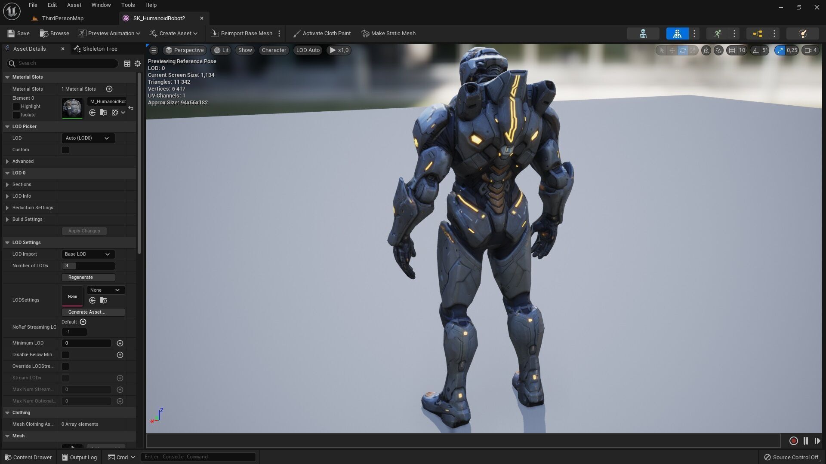The height and width of the screenshot is (464, 826).
Task: Collapse the Material Slots section
Action: [x=7, y=77]
